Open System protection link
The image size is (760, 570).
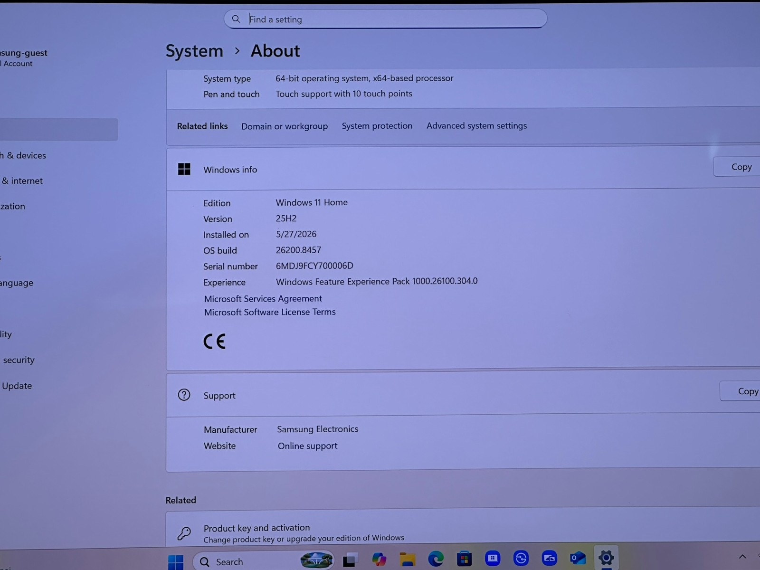(x=377, y=126)
